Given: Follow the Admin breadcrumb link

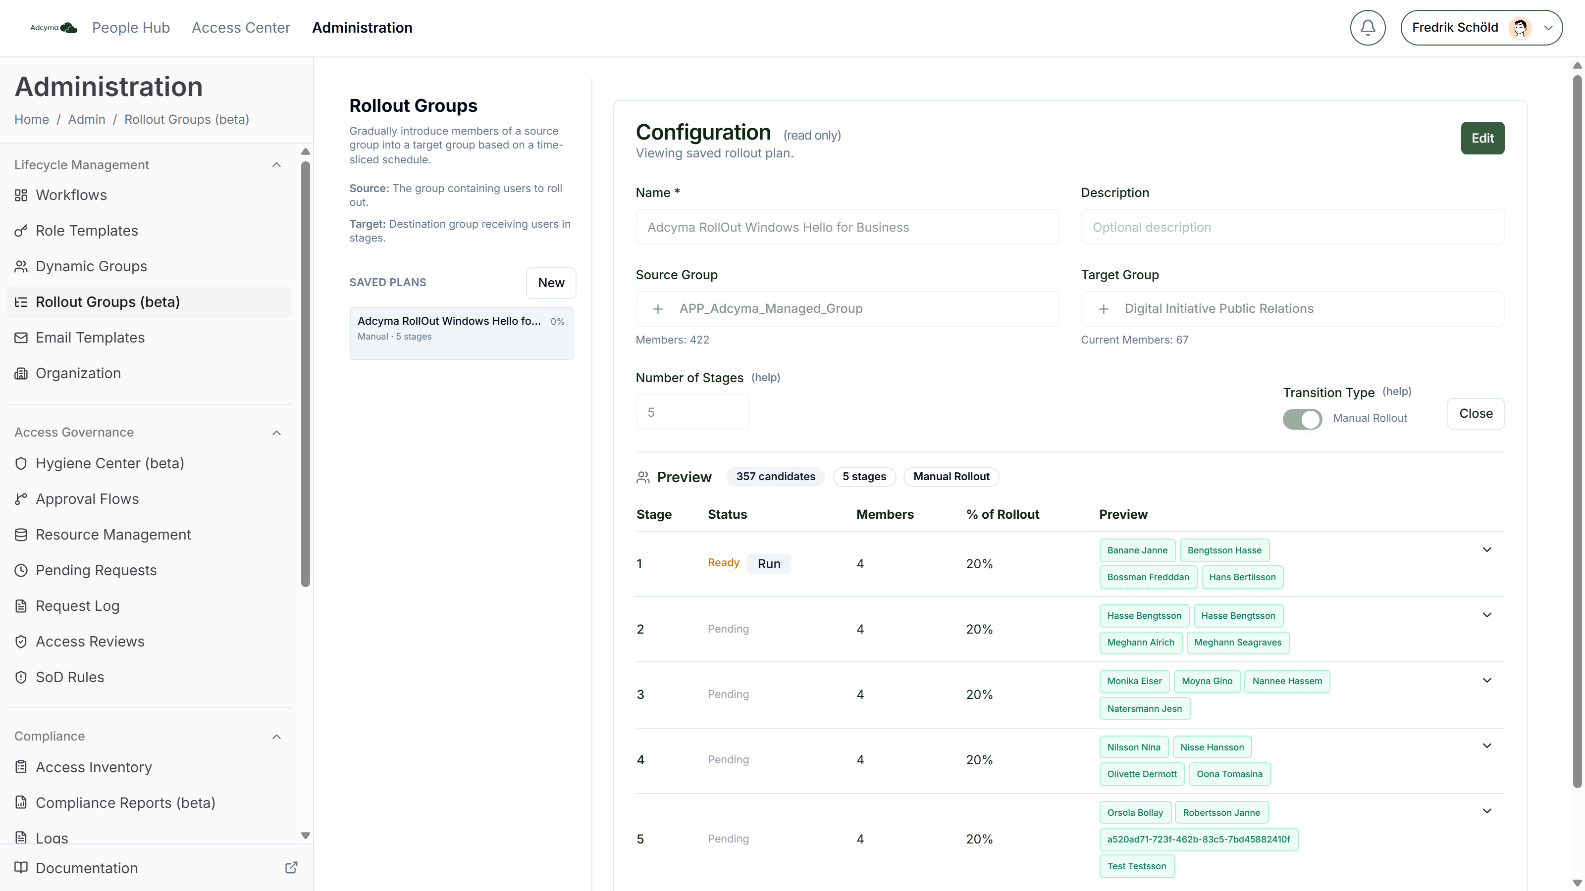Looking at the screenshot, I should [x=87, y=119].
